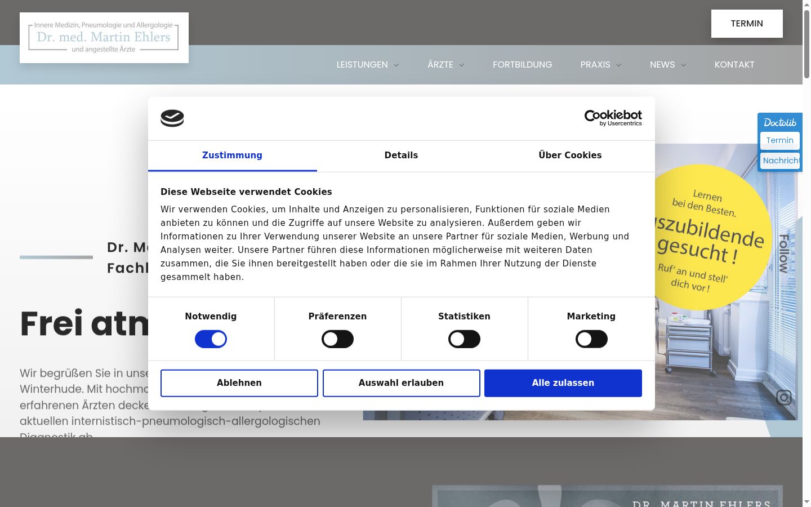Open the Cookiebot by Usercentrics logo link

(613, 118)
